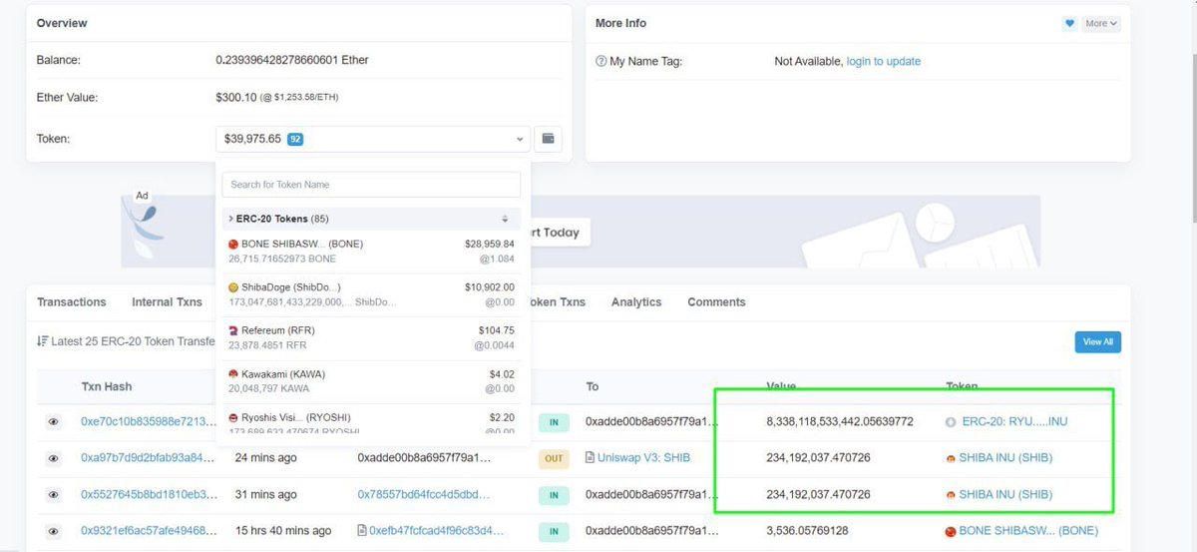Select BONE SHIBASW... worth $28,959.84 in dropdown list
This screenshot has height=552, width=1197.
371,252
